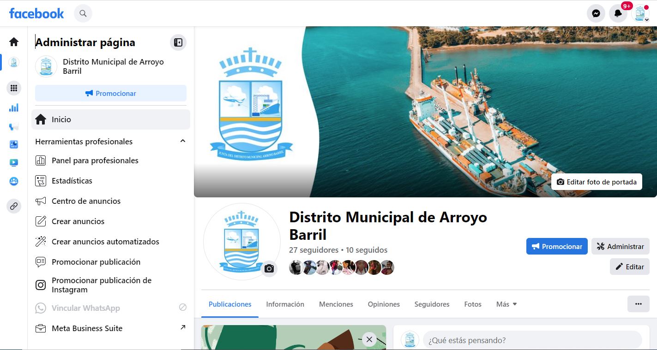
Task: Open Meta Business Suite link
Action: tap(87, 328)
